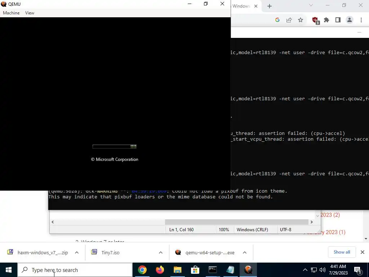This screenshot has height=277, width=369.
Task: Click the taskbar search box
Action: click(x=75, y=270)
